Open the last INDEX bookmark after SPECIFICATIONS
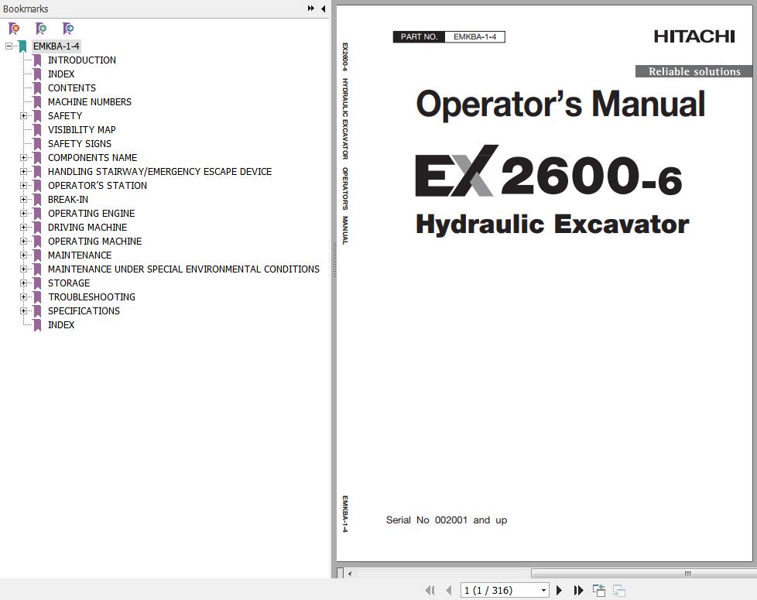 [x=61, y=325]
